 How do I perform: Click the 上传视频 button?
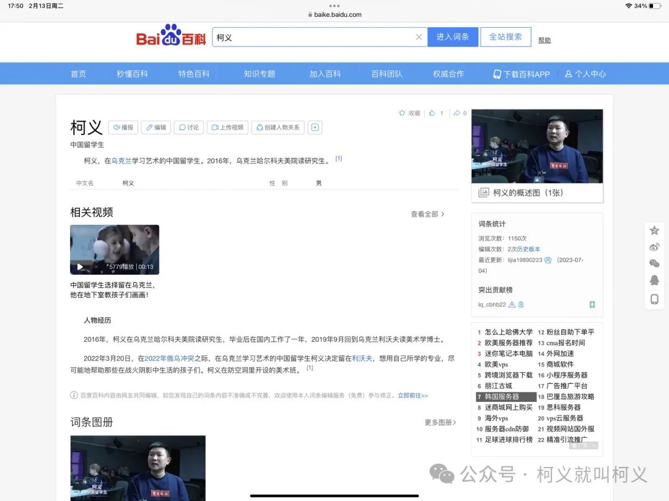(x=227, y=127)
